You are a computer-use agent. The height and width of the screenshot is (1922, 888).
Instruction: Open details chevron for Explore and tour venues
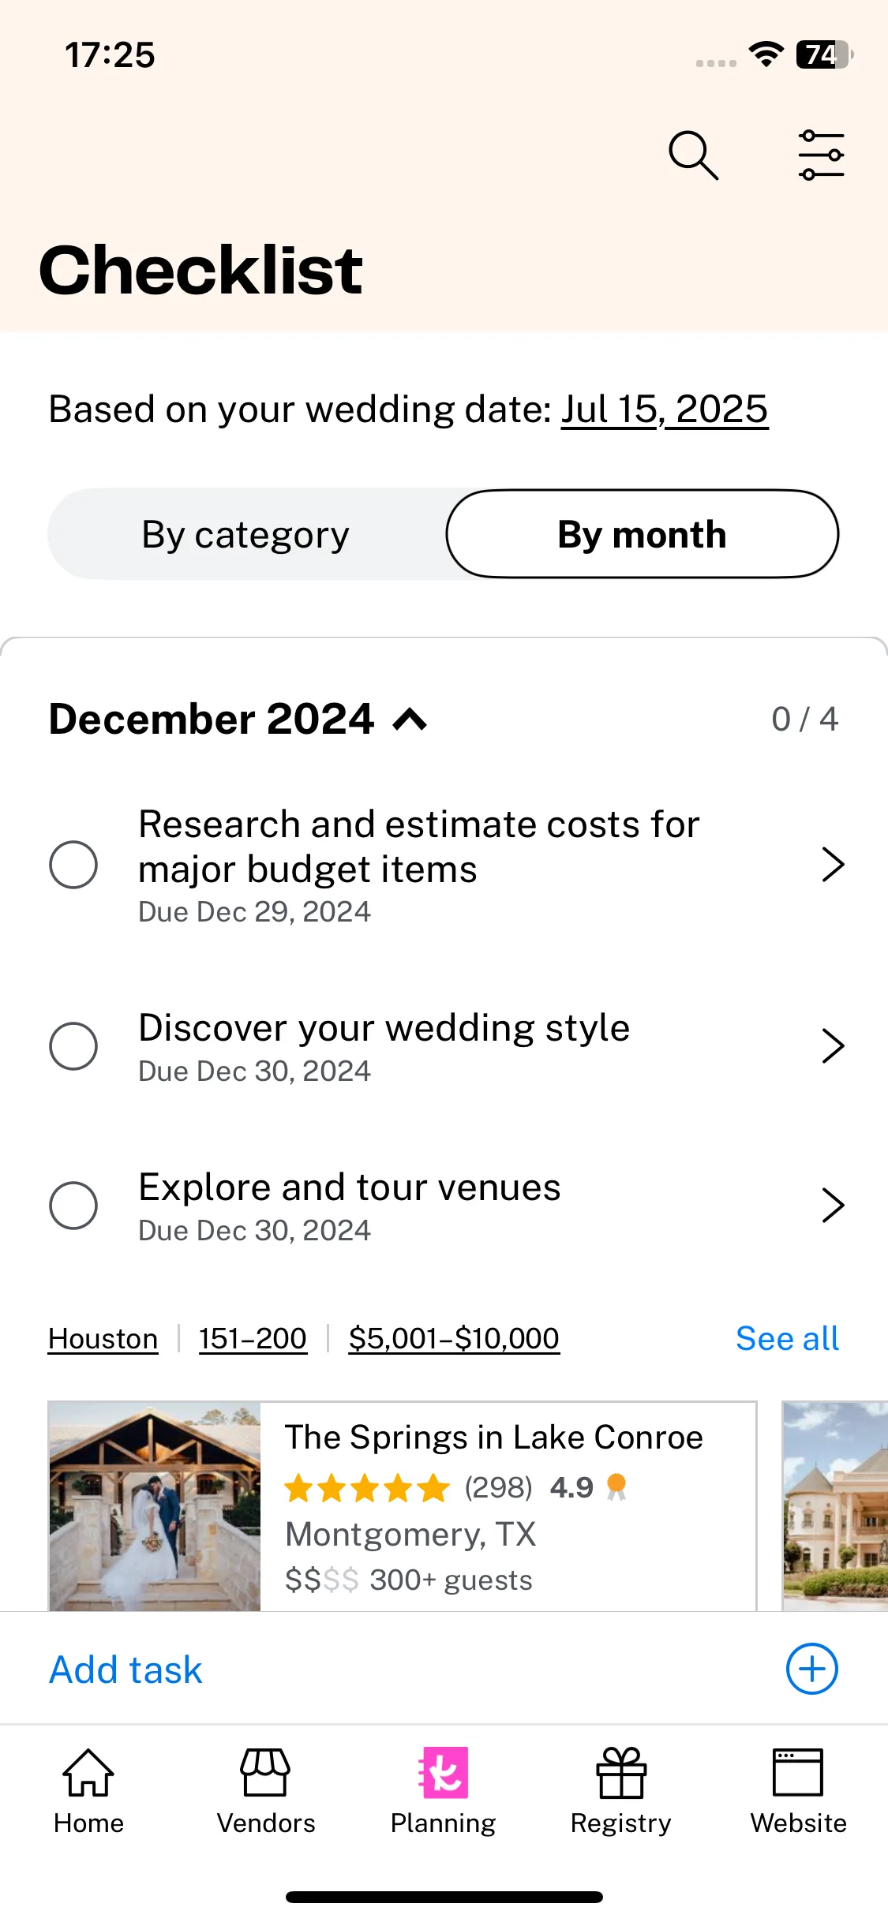point(833,1206)
